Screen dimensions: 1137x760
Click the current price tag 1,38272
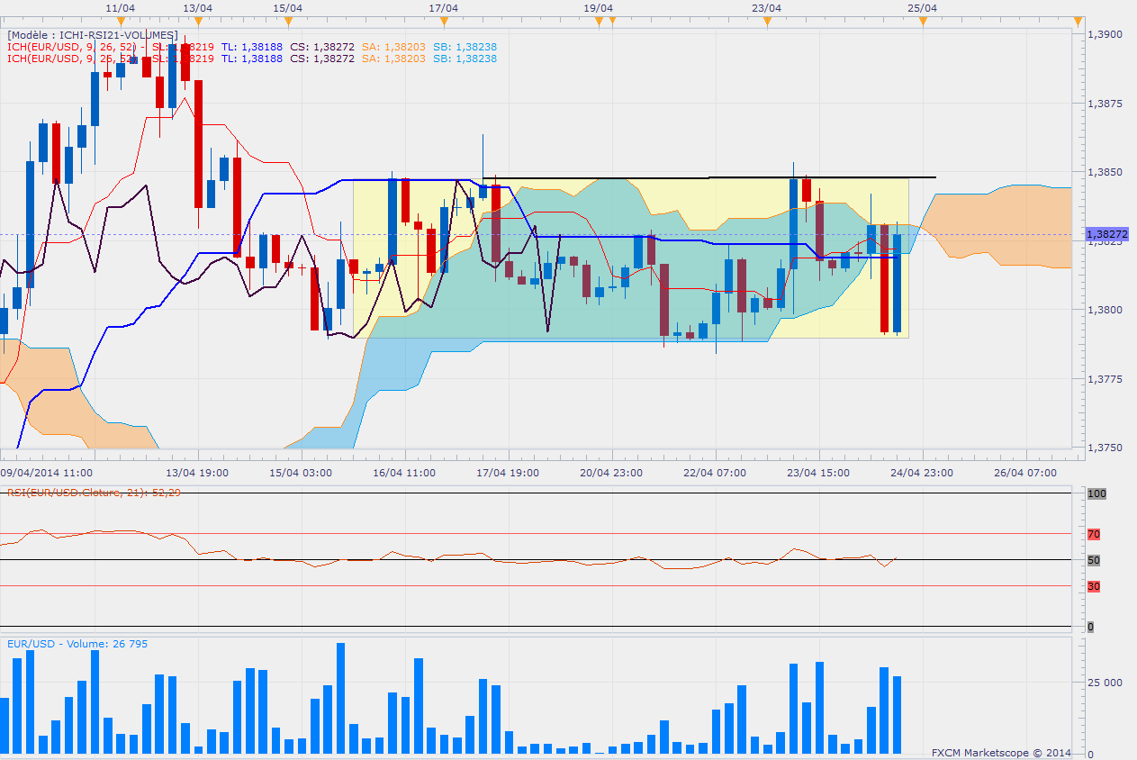tap(1107, 234)
